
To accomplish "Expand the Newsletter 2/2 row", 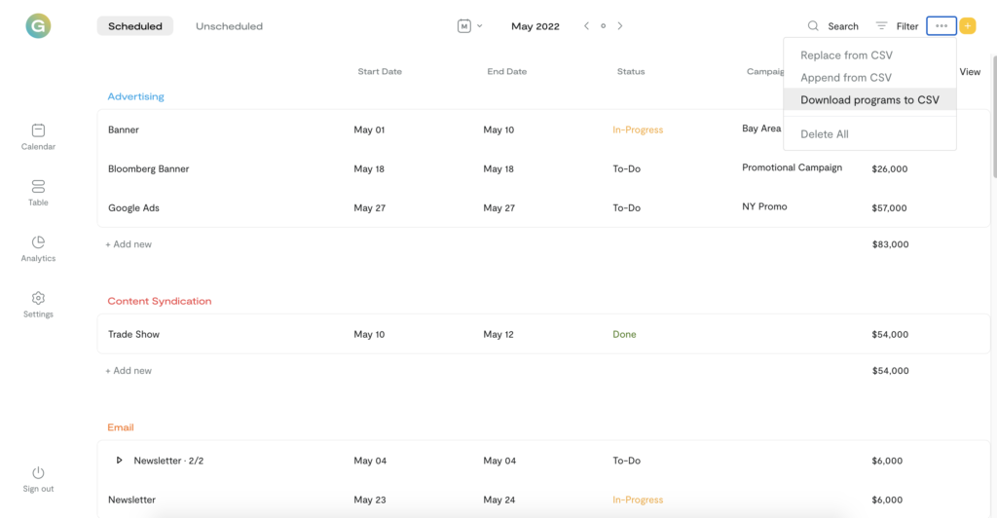I will pyautogui.click(x=120, y=461).
